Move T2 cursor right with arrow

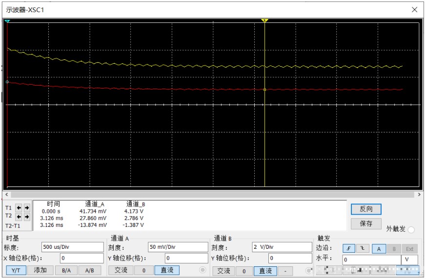27,216
